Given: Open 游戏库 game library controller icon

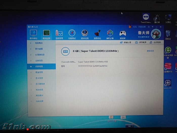Looking at the screenshot, I should [123, 34].
